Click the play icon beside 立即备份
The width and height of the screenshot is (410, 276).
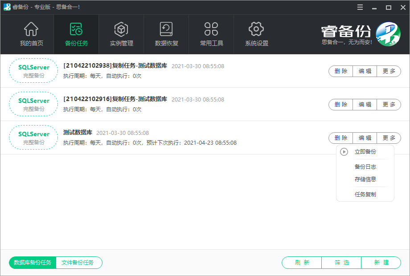click(x=344, y=152)
